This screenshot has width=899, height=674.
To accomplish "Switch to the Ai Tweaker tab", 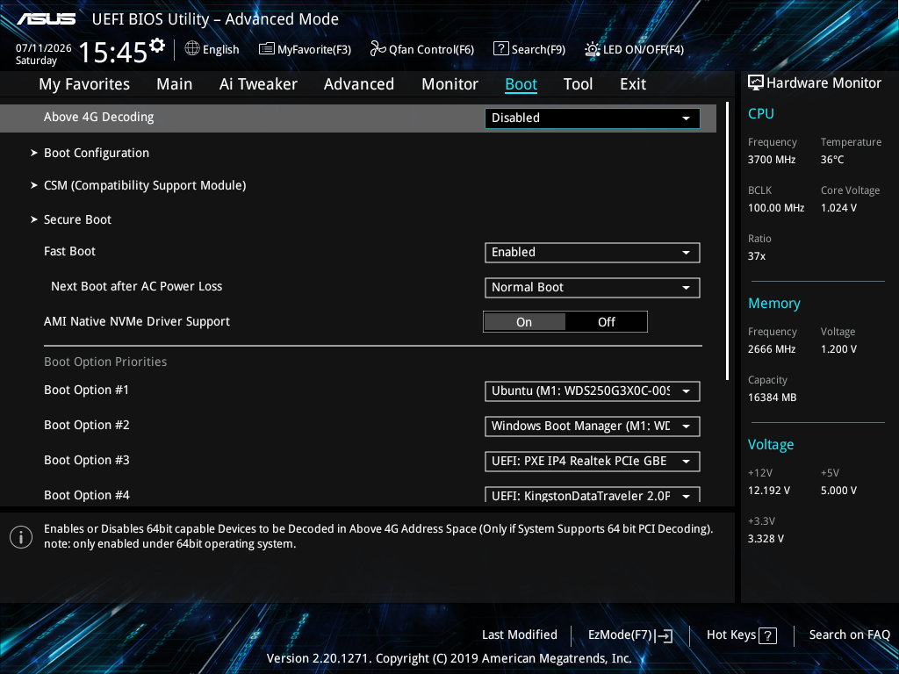I will pyautogui.click(x=258, y=84).
